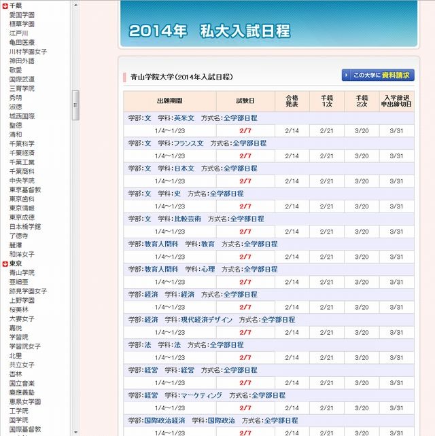Screen dimensions: 435x436
Task: Open 学習院女子 in the sidebar
Action: 25,346
